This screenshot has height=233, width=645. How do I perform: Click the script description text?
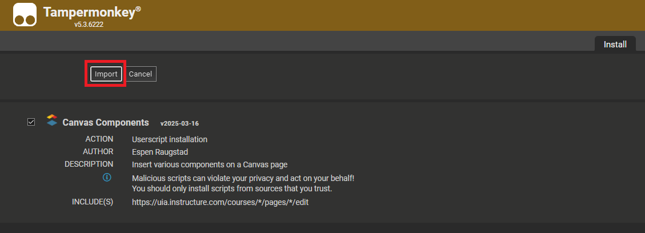point(210,164)
